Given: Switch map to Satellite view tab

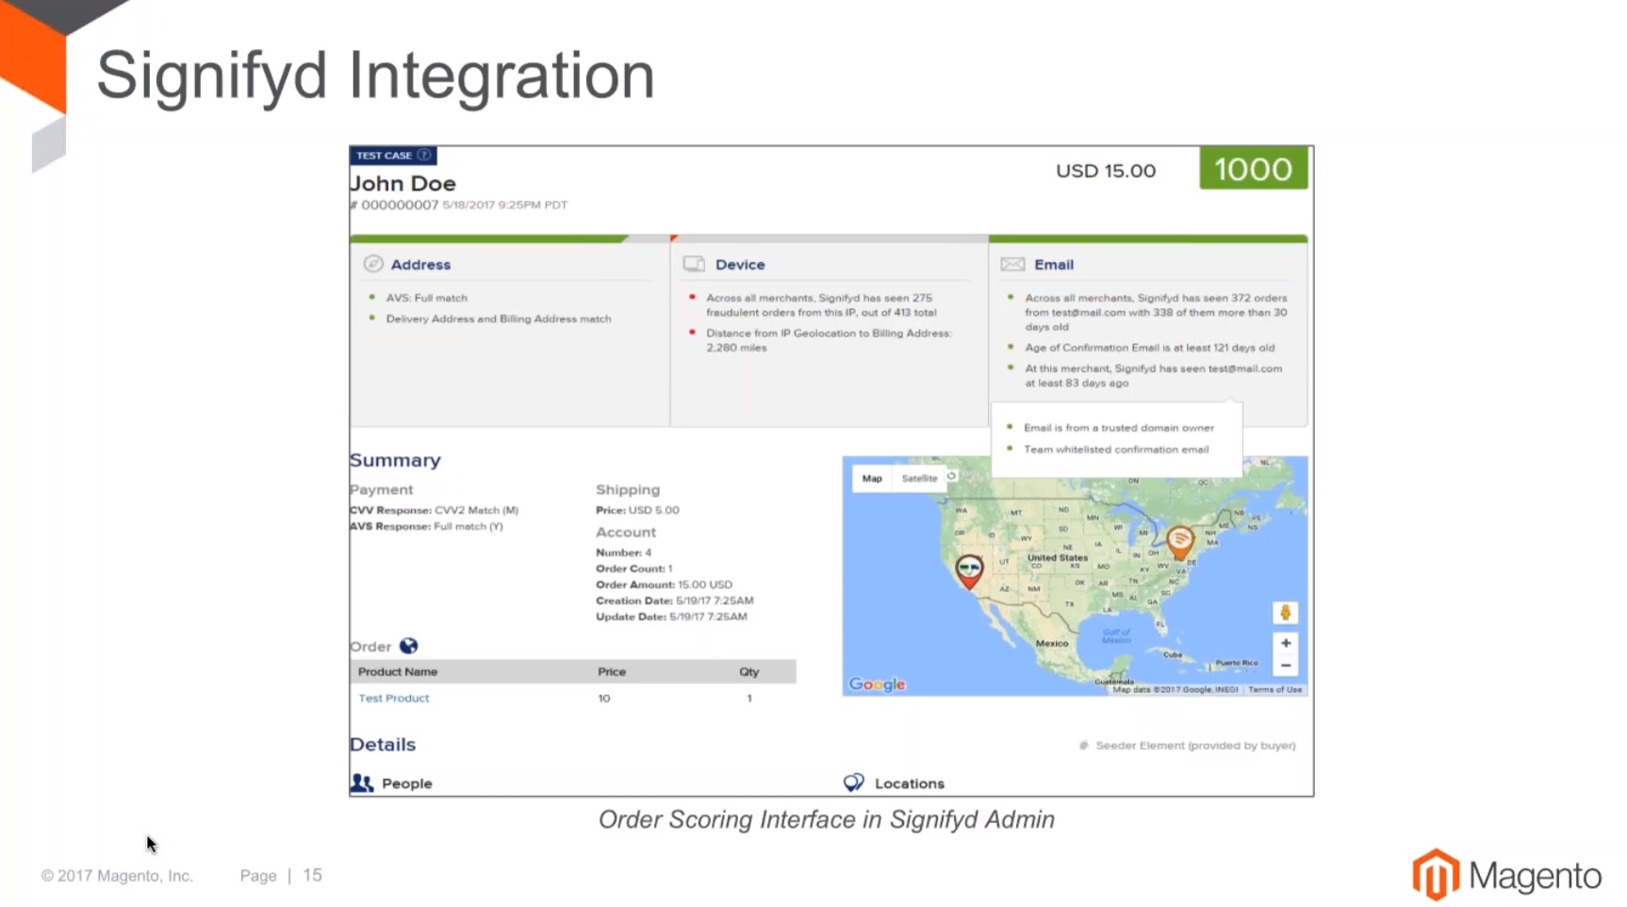Looking at the screenshot, I should click(x=919, y=478).
